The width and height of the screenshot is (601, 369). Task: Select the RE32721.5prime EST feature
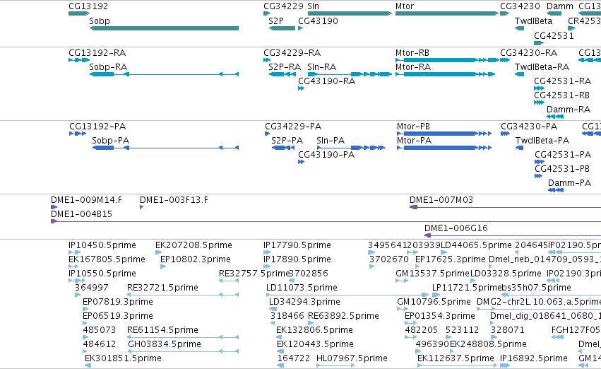click(183, 295)
